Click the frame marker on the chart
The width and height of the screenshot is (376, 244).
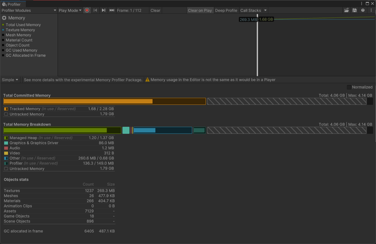(x=257, y=46)
